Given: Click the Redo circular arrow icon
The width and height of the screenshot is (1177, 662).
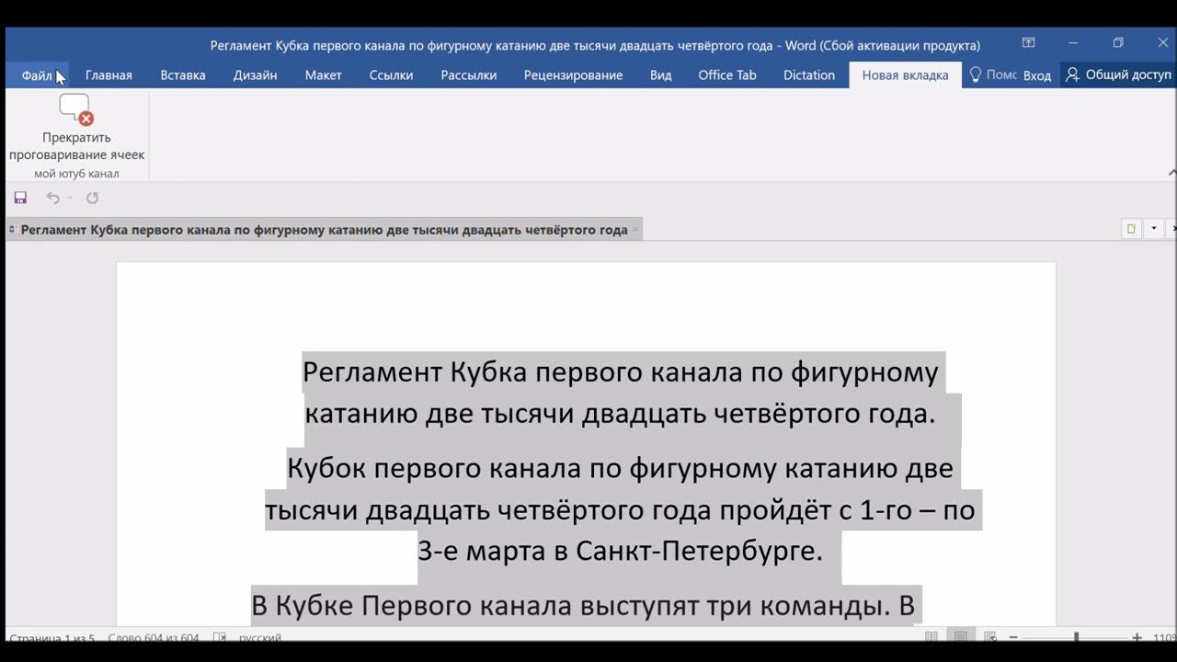Looking at the screenshot, I should pos(92,198).
